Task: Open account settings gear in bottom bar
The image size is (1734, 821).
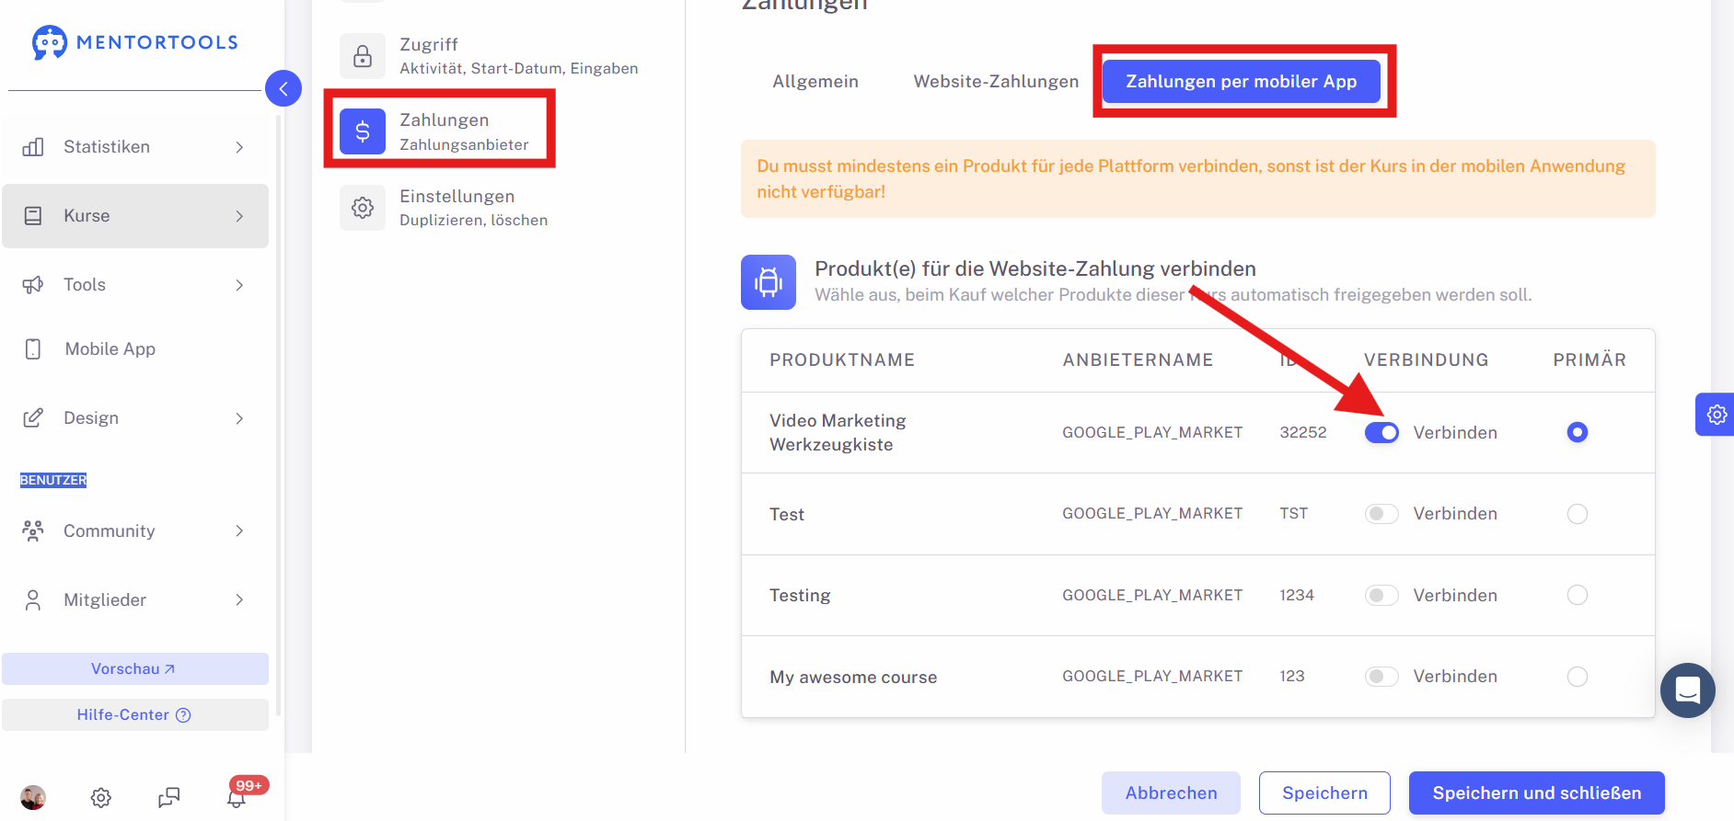Action: 101,797
